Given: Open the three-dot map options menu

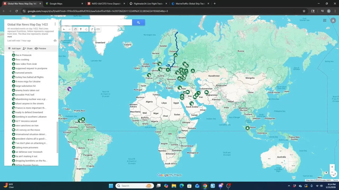Looking at the screenshot, I should [55, 24].
